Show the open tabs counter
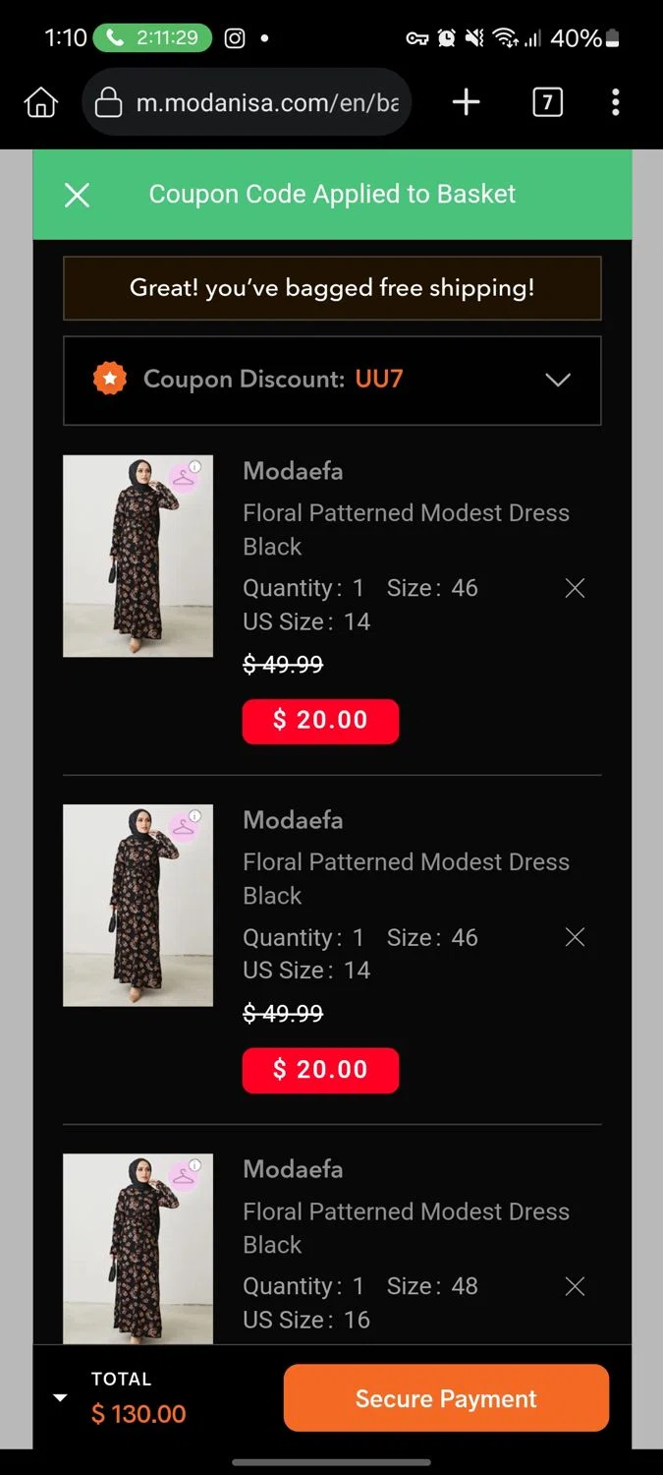 tap(547, 102)
